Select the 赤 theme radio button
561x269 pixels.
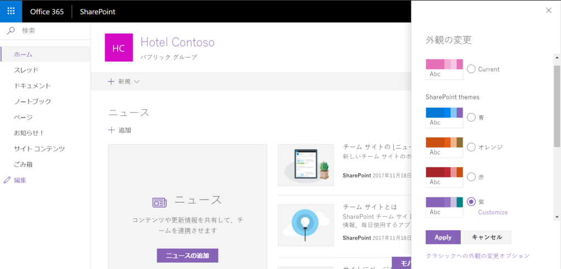[x=471, y=177]
